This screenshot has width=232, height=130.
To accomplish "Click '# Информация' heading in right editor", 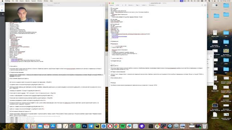I will click(x=115, y=42).
